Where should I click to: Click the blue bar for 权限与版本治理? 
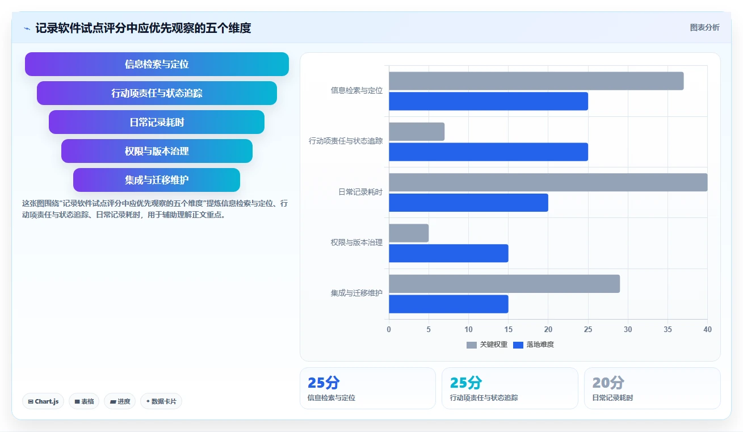(x=448, y=253)
